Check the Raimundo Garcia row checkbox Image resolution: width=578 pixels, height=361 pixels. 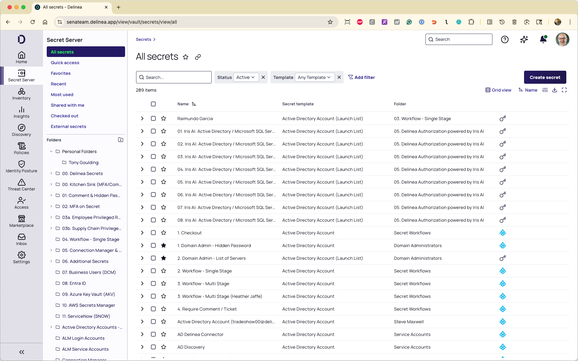coord(153,118)
